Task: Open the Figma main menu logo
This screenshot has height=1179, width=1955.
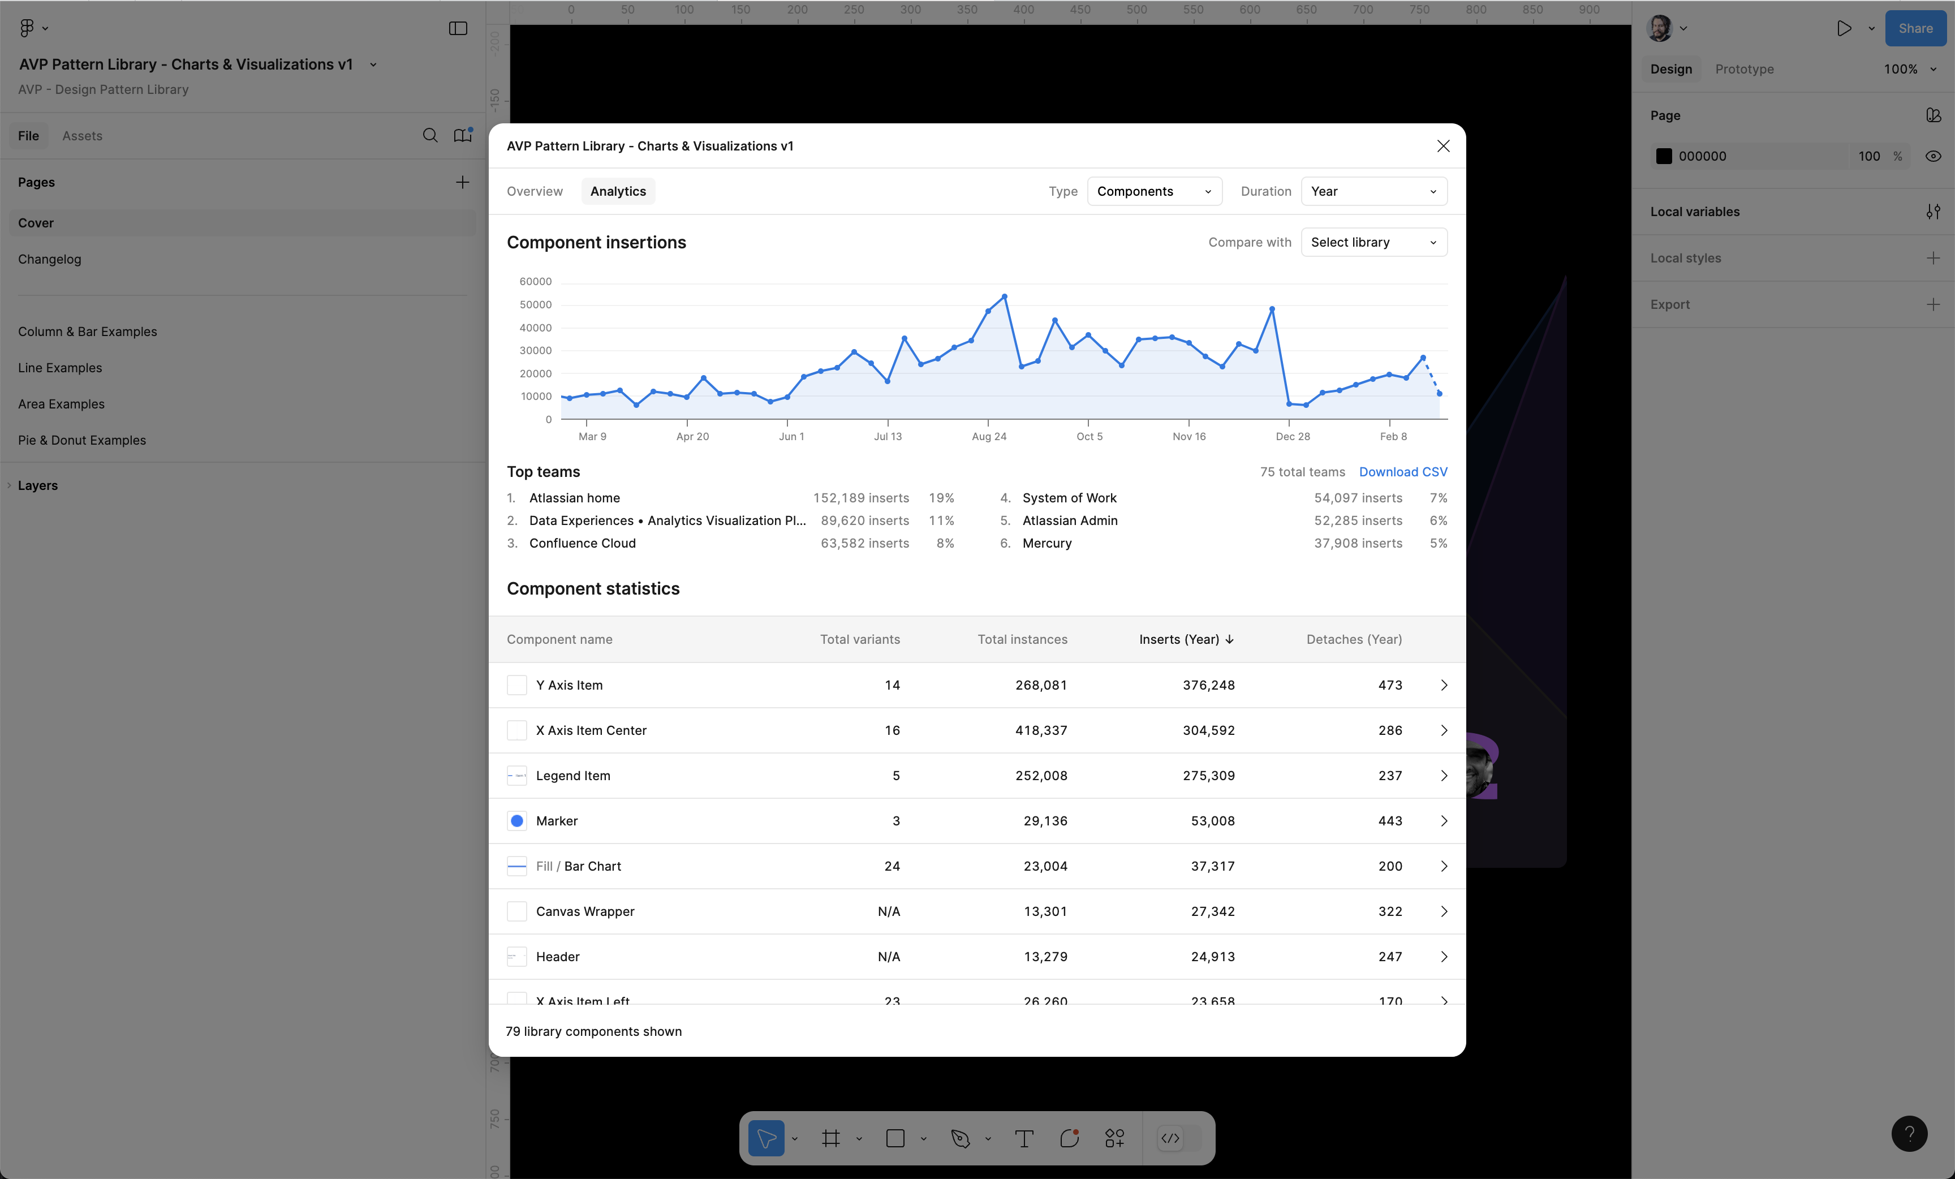Action: coord(27,28)
